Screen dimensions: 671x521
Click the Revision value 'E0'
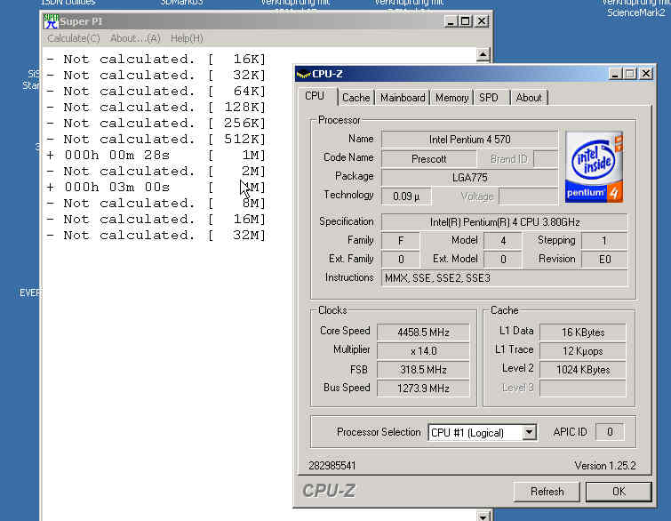point(604,259)
